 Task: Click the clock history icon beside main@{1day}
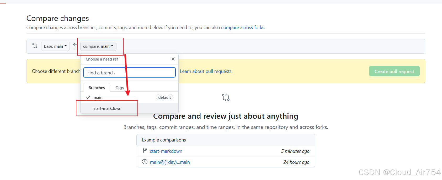coord(145,162)
